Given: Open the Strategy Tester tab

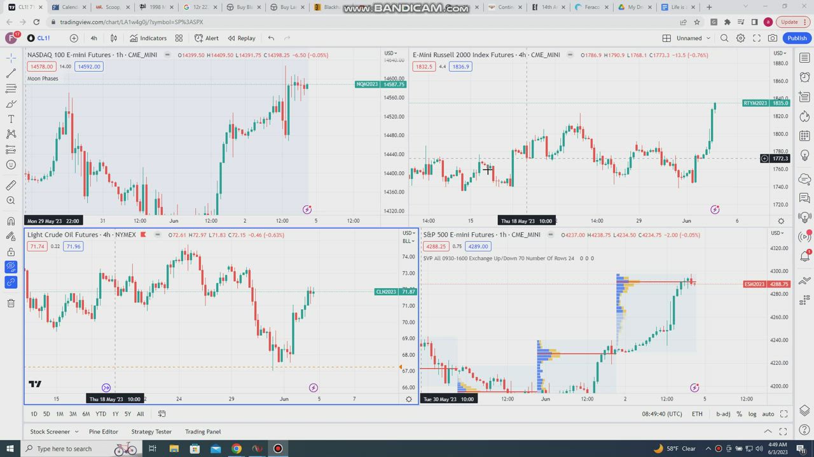Looking at the screenshot, I should tap(151, 432).
